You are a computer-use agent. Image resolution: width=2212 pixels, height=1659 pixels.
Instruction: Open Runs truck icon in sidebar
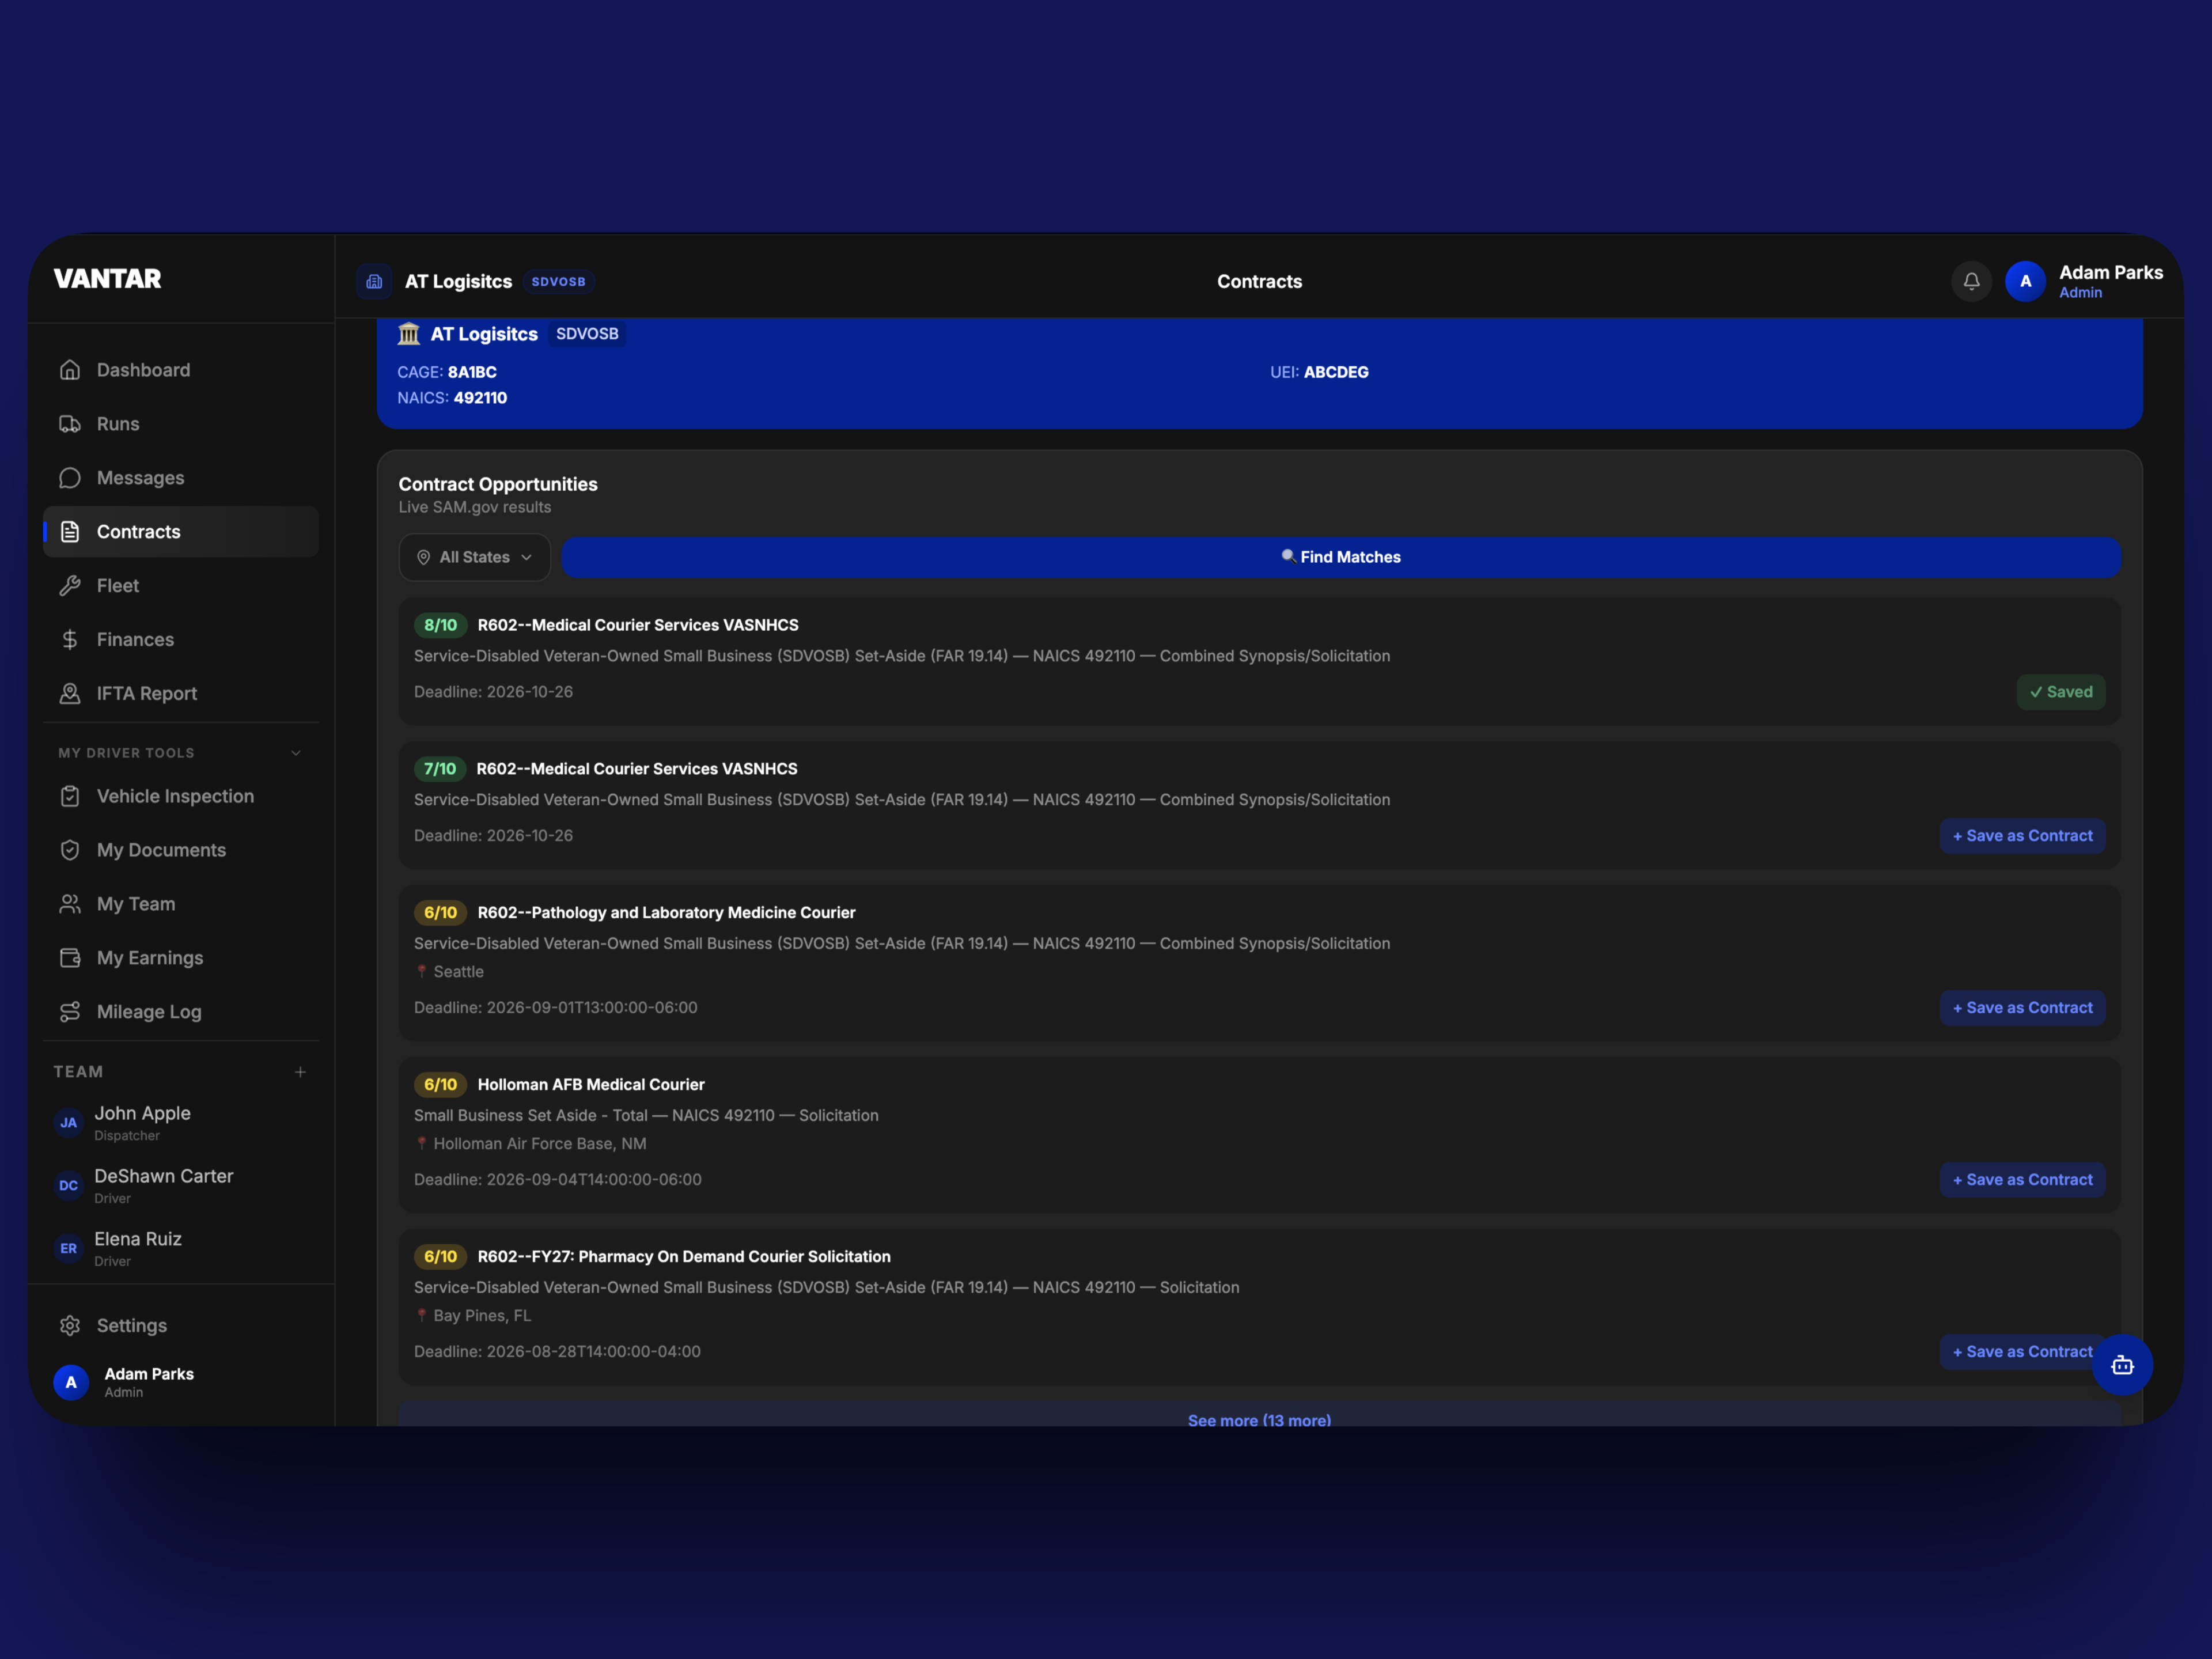pos(70,424)
